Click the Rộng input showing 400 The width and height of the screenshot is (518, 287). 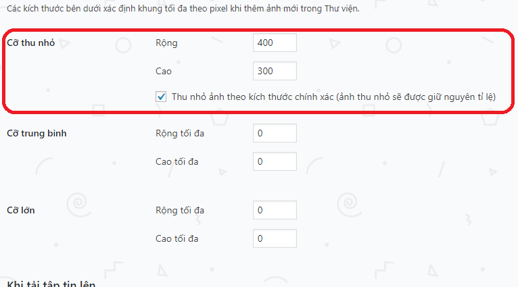(x=275, y=43)
